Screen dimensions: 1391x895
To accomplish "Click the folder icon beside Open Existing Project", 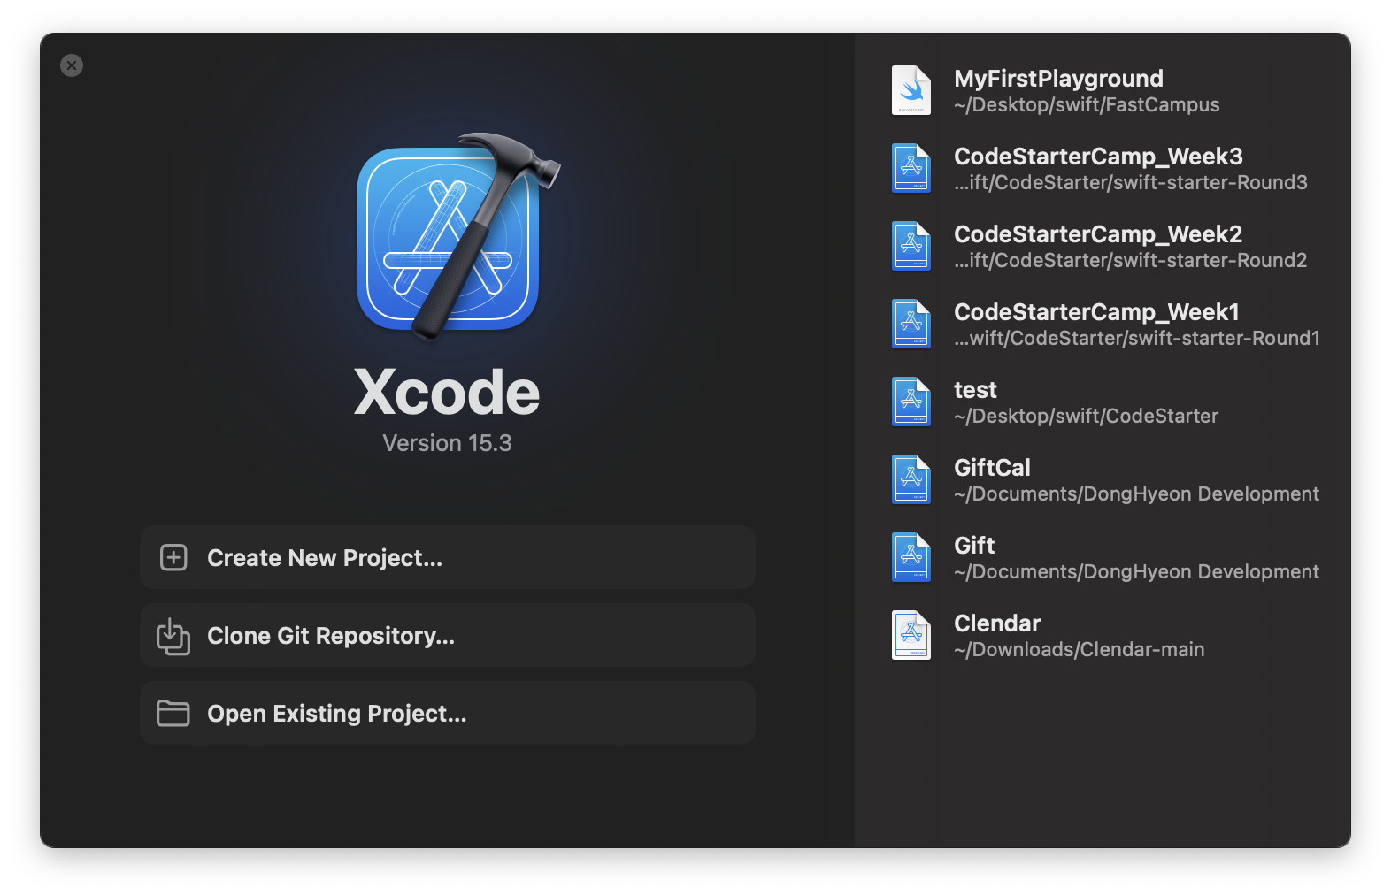I will pos(173,713).
